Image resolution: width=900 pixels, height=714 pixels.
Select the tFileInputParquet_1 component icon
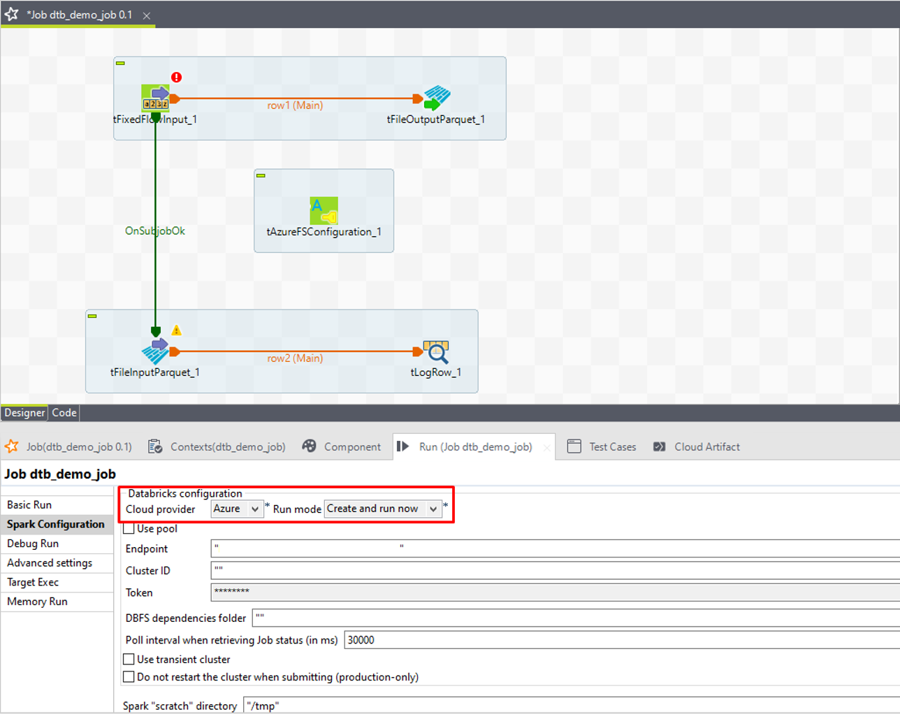(x=155, y=351)
